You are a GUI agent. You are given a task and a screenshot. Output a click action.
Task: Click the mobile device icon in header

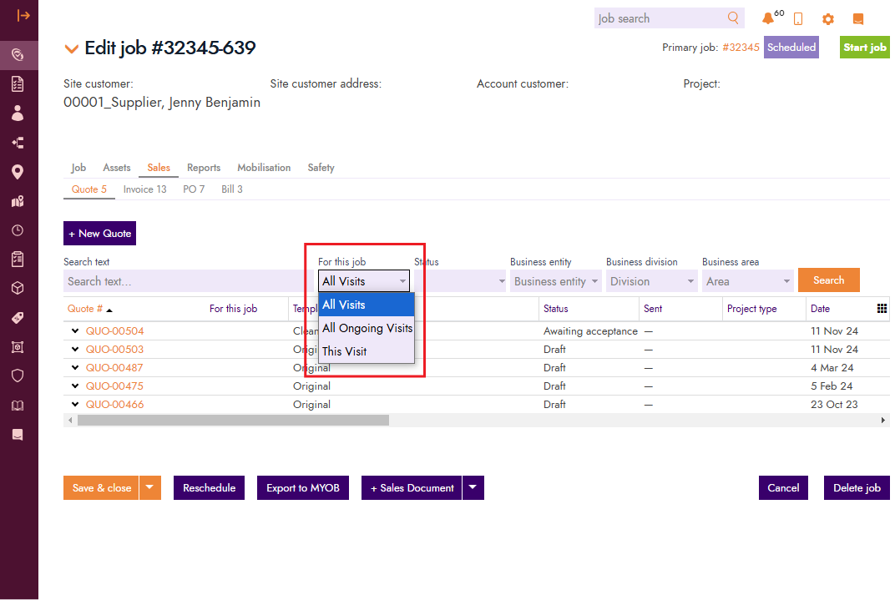pos(798,19)
